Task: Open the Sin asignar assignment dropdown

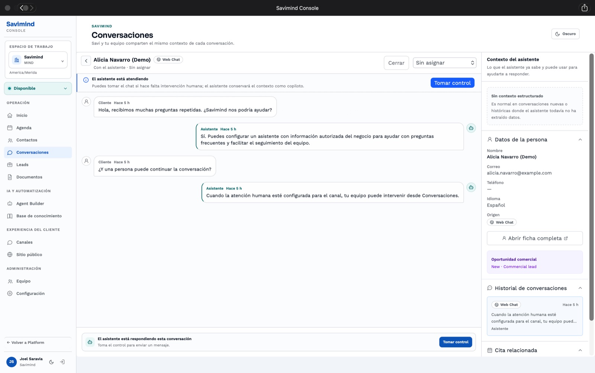Action: tap(445, 63)
